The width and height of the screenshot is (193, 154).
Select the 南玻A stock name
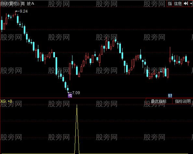[x=27, y=4]
